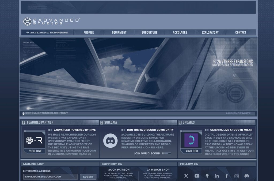Click the double-chevron beside 2A.VTHREE.EXPANSIONS
The width and height of the screenshot is (274, 181).
[x=214, y=61]
